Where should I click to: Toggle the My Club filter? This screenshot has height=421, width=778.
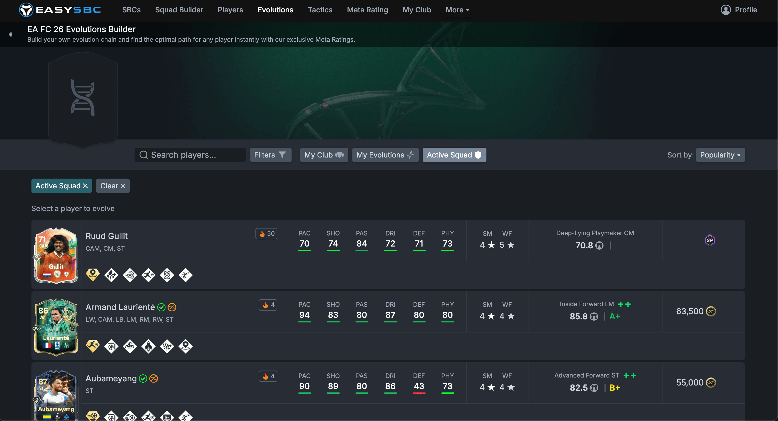click(324, 155)
